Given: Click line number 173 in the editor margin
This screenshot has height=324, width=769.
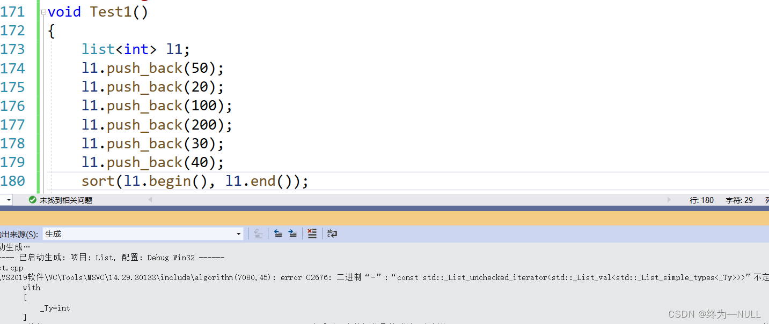Looking at the screenshot, I should pos(13,49).
